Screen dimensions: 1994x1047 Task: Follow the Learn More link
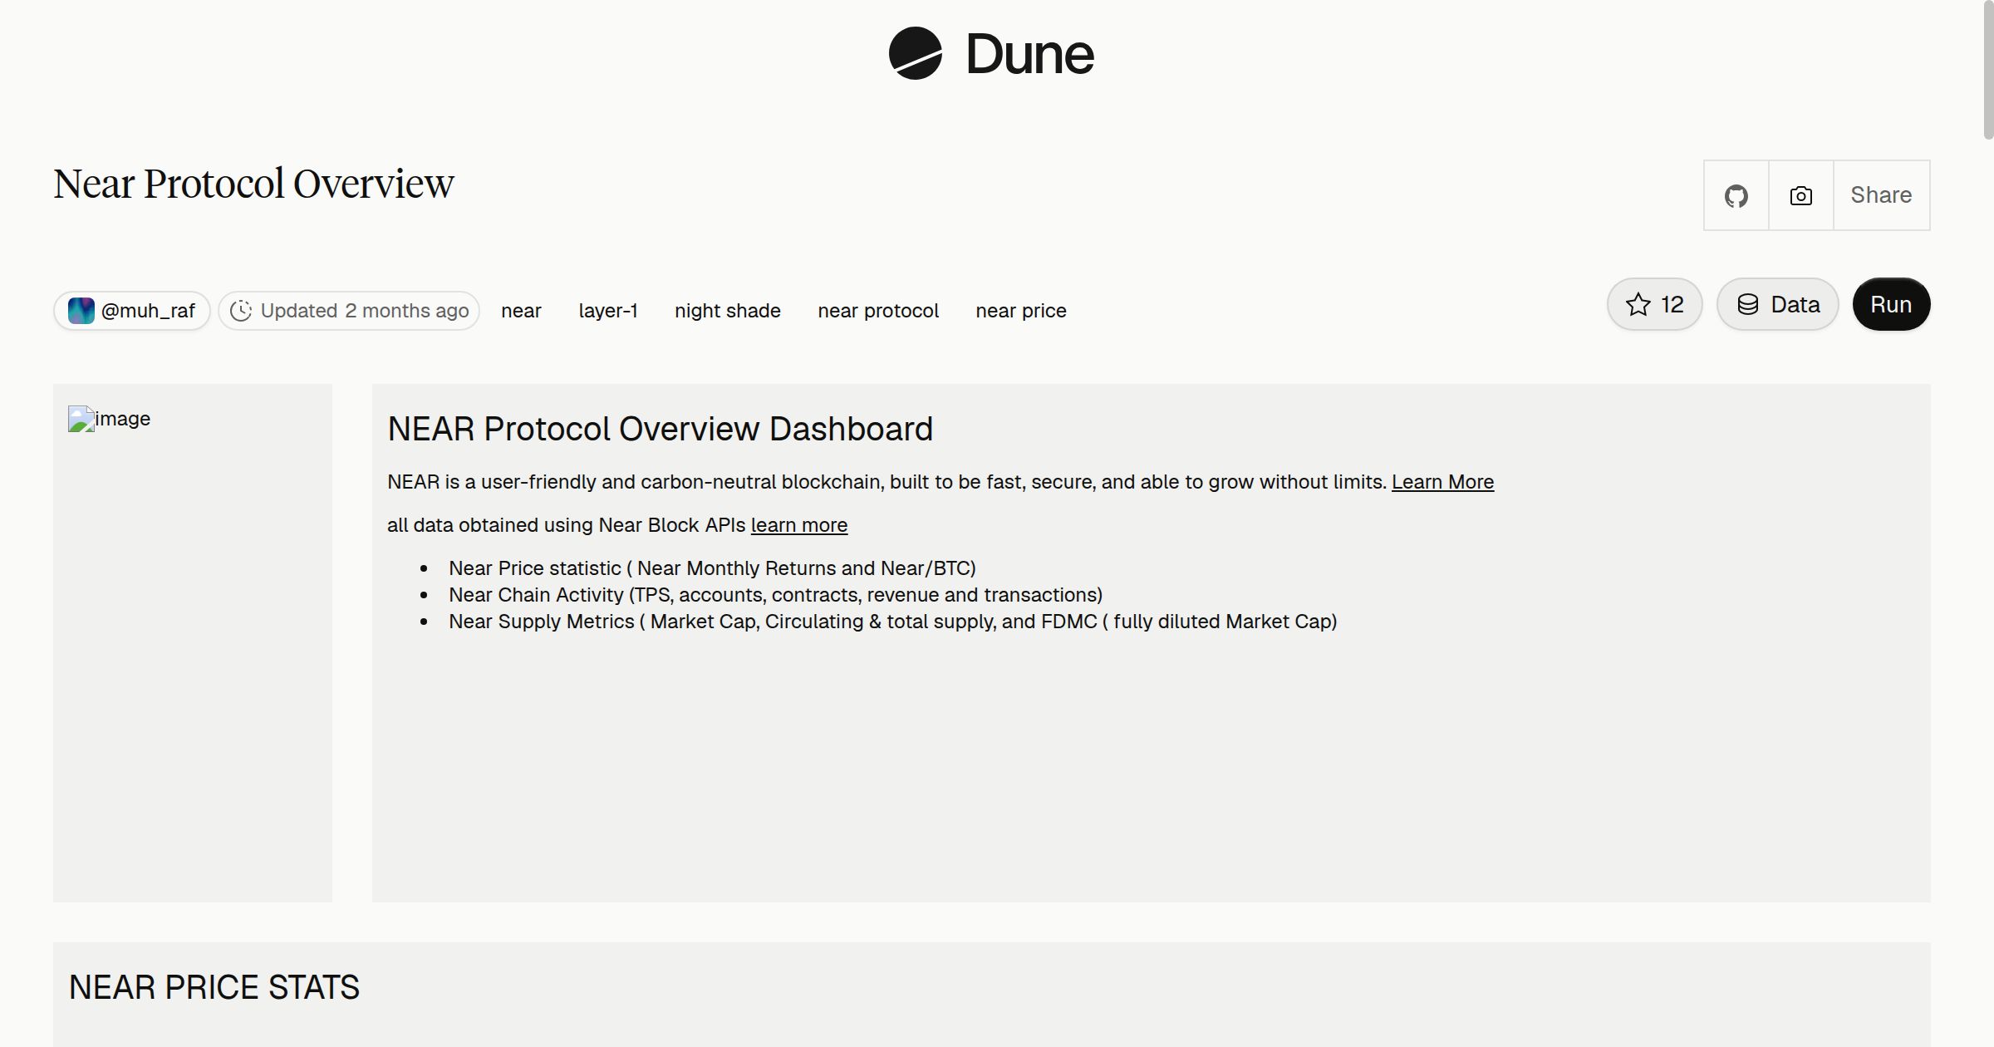(1442, 482)
